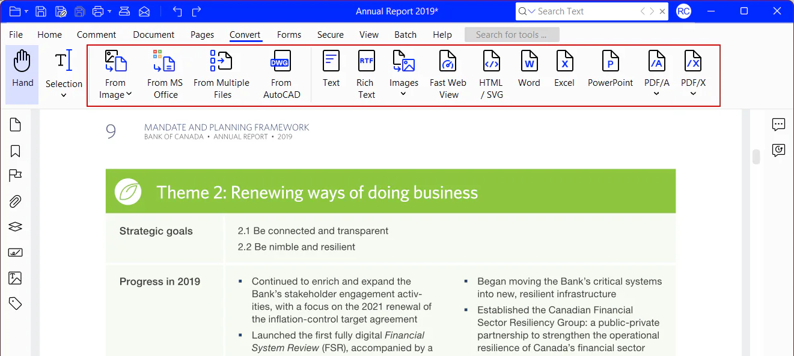
Task: Create PDF From Multiple Files
Action: pos(222,74)
